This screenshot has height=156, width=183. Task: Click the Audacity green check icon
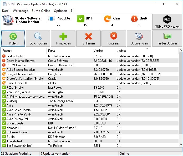4,101
